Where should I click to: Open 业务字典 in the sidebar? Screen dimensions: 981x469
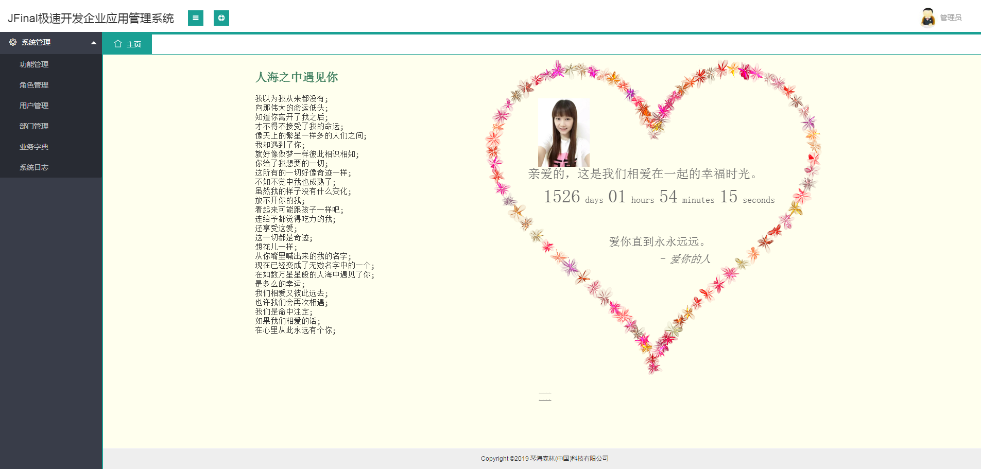(33, 147)
